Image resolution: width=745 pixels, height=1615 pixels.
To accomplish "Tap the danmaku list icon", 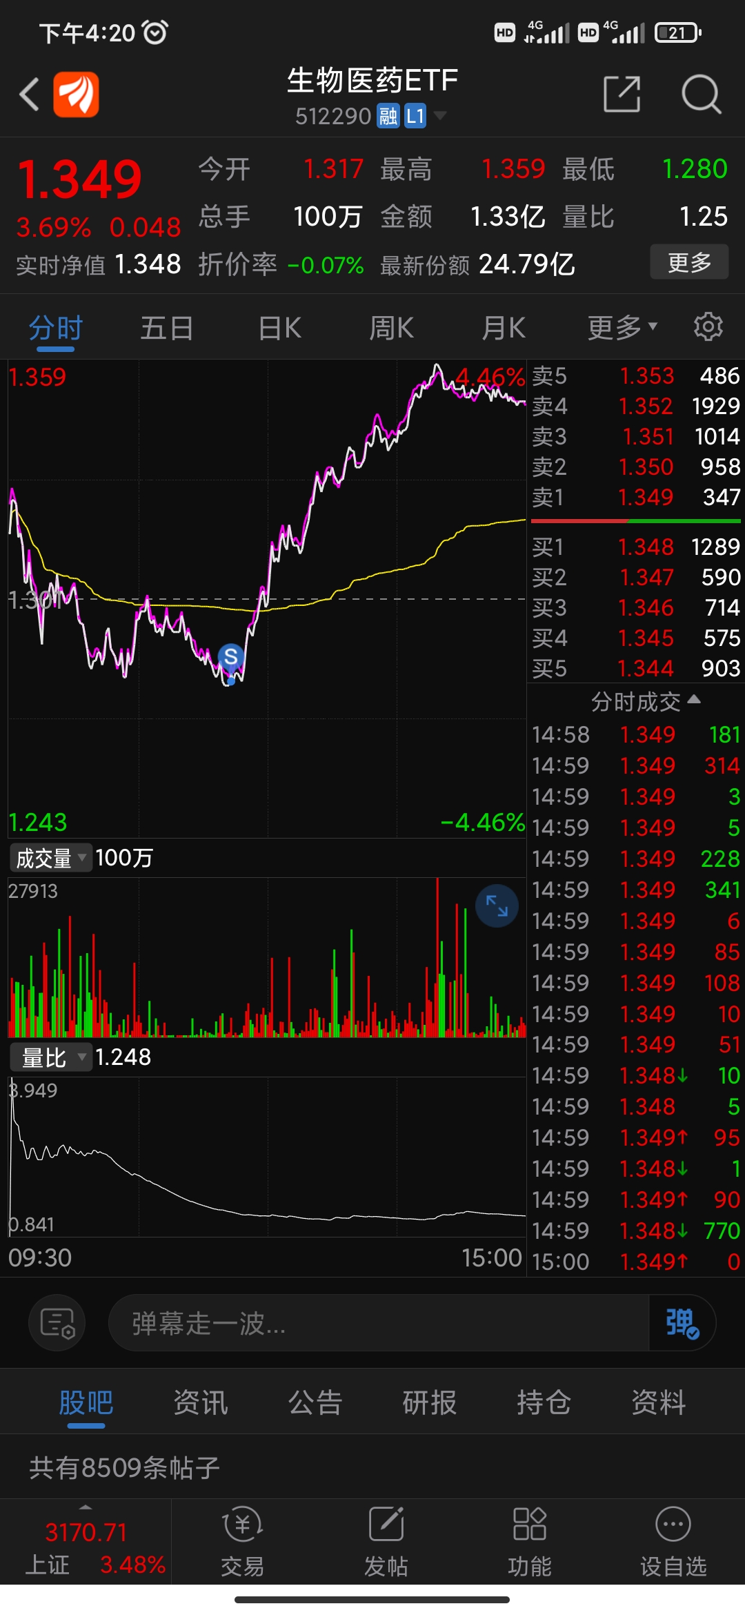I will coord(57,1323).
